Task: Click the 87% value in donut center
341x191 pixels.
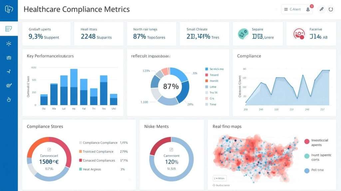Action: click(x=171, y=86)
